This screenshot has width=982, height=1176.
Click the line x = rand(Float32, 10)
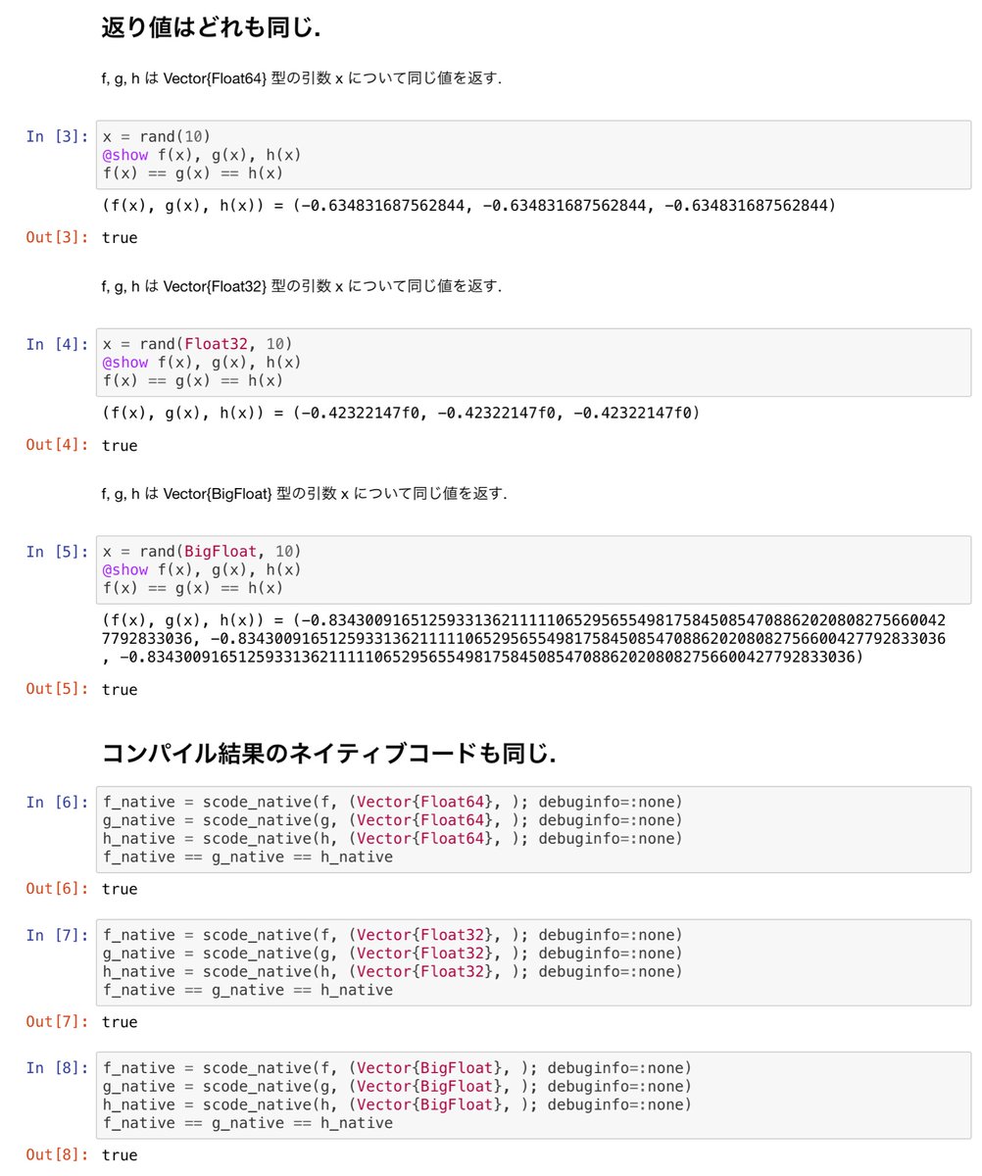click(197, 344)
